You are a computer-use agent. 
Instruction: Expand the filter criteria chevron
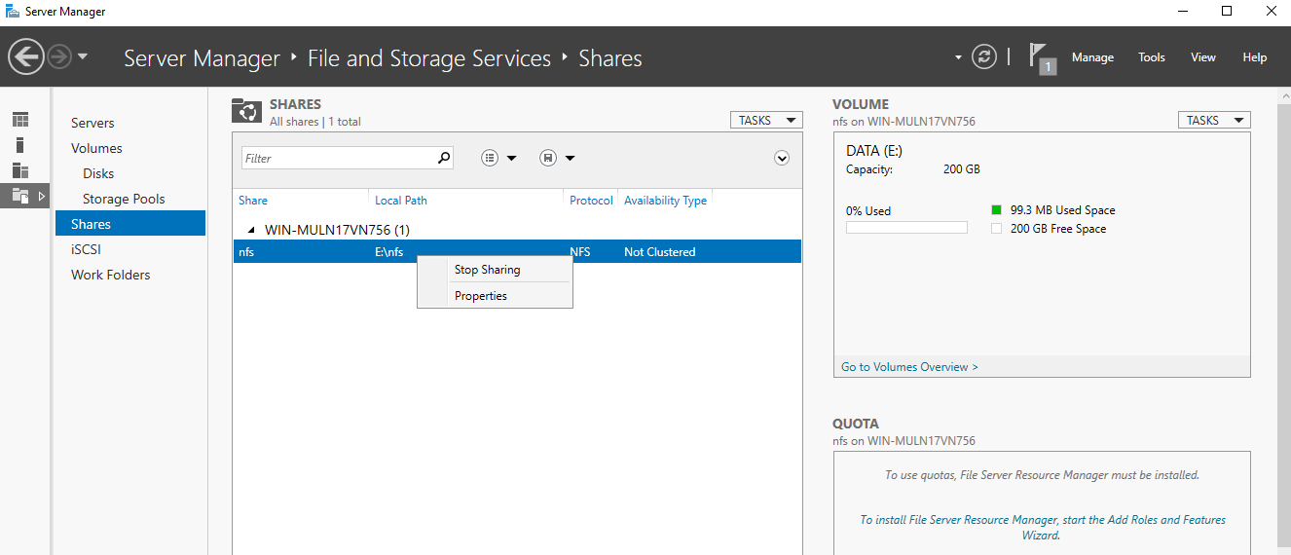click(782, 158)
